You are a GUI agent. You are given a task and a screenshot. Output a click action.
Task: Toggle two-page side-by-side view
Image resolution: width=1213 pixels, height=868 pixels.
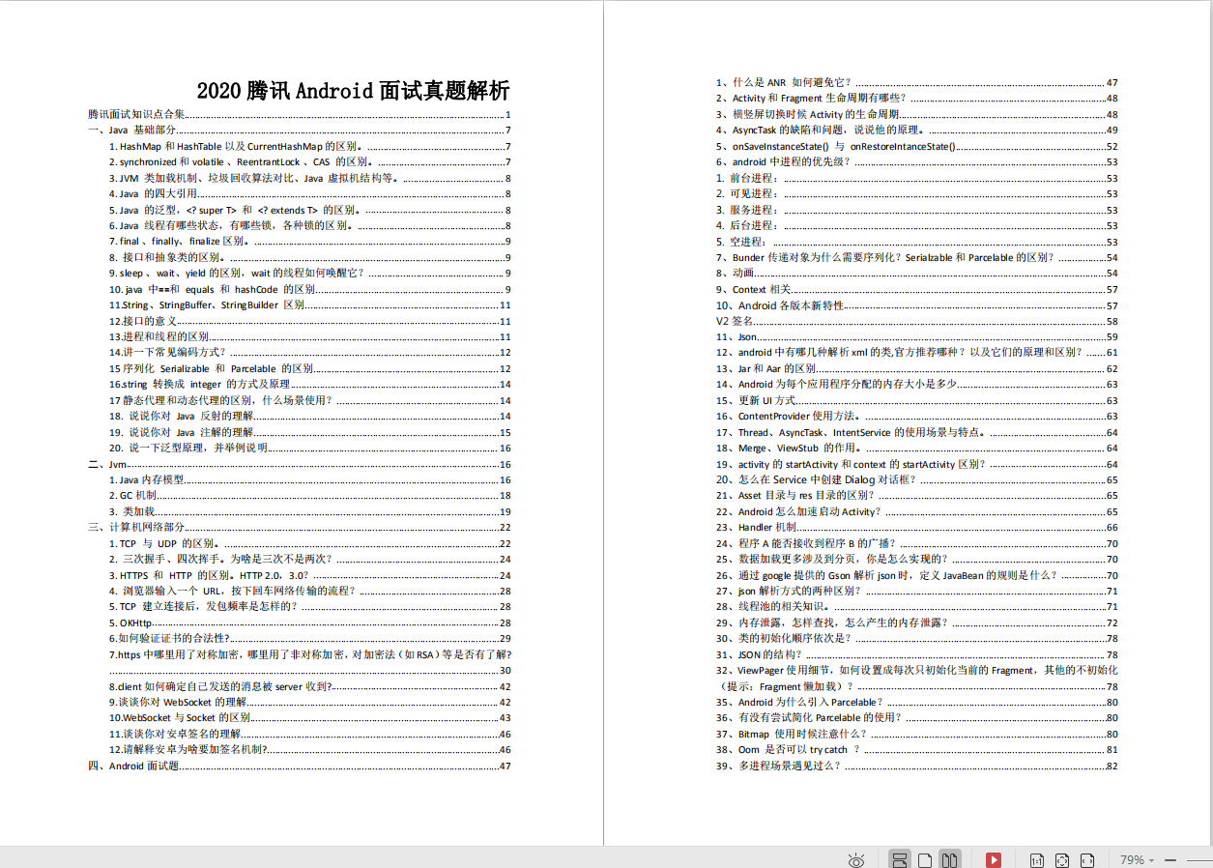click(x=950, y=859)
